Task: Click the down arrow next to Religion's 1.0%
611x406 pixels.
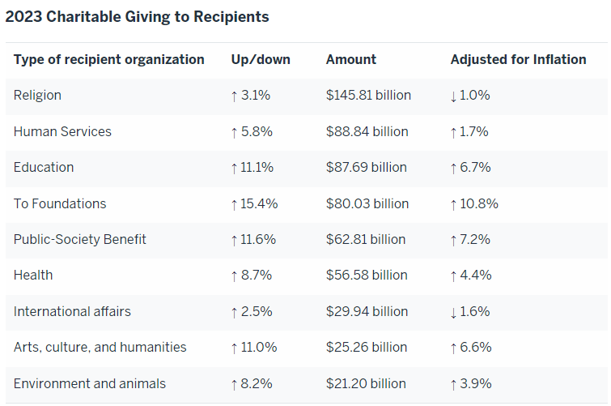Action: tap(454, 96)
